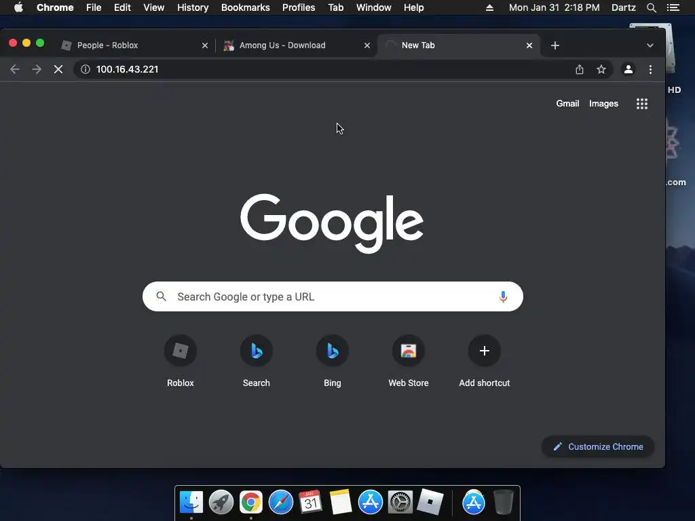Open the View menu
Screen dimensions: 695x521
tap(154, 7)
